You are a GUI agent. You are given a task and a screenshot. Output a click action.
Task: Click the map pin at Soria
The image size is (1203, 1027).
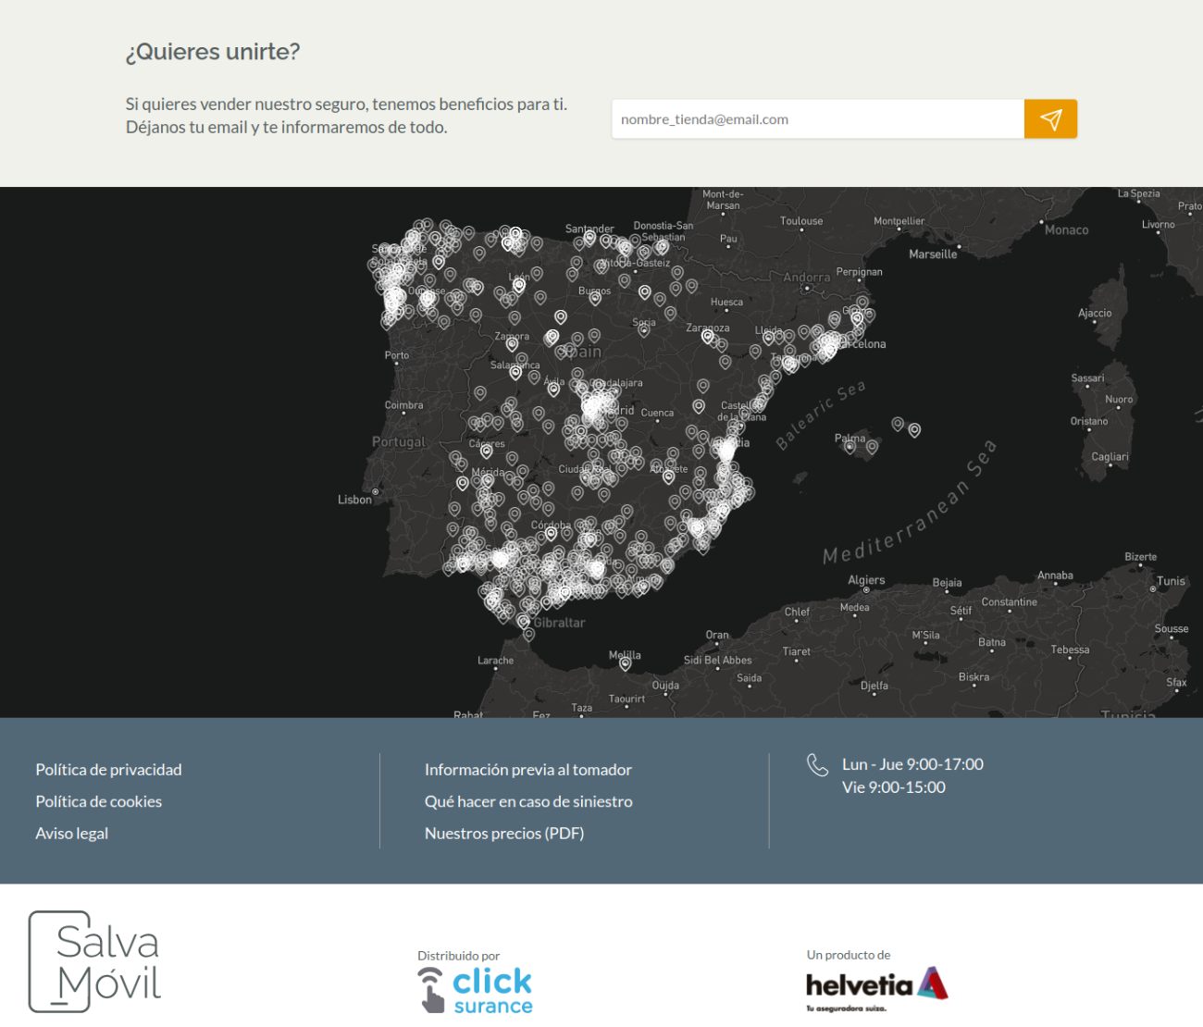[x=644, y=328]
